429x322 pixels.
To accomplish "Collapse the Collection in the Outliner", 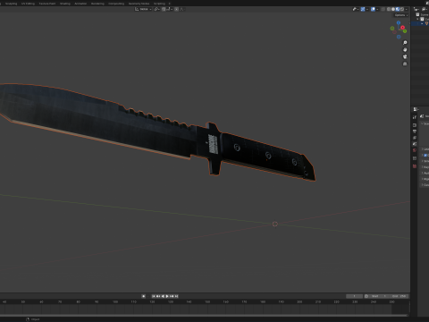I will pos(417,19).
